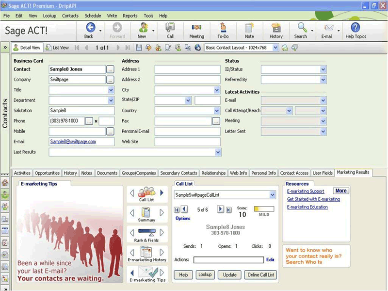Expand the City dropdown
The image size is (388, 291).
click(217, 90)
